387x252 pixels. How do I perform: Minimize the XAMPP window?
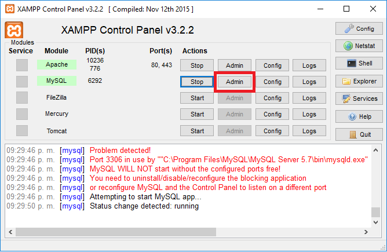[x=320, y=9]
